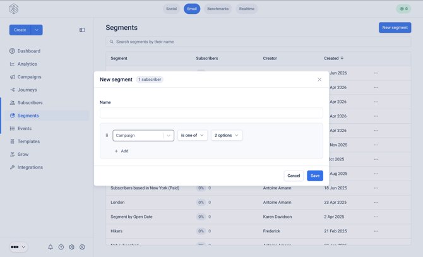
Task: Click the viewers eye count badge
Action: 403,9
